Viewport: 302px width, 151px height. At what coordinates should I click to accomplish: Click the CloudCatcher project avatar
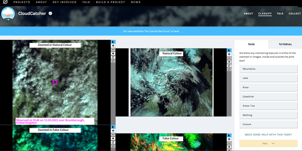(x=8, y=14)
